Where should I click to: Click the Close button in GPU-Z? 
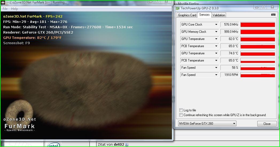[x=267, y=124]
